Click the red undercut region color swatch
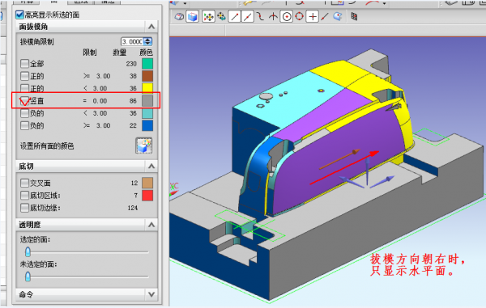Viewport: 486px width, 308px height. point(147,196)
